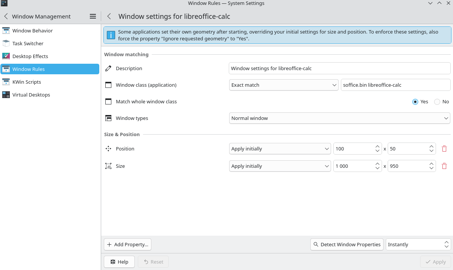The image size is (453, 270).
Task: Increase the Position X value stepper
Action: [x=377, y=146]
